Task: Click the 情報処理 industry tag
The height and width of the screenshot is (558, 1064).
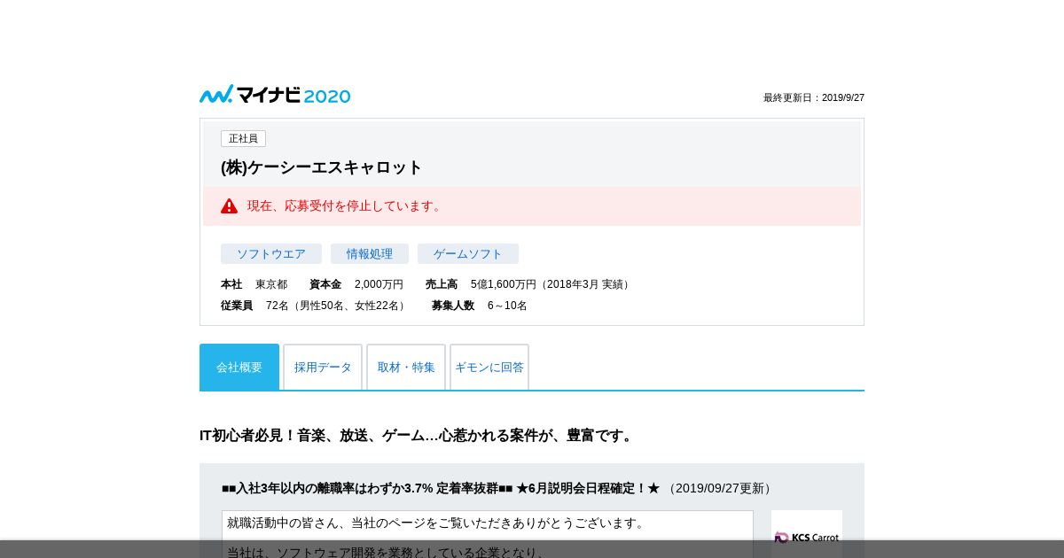Action: pyautogui.click(x=370, y=254)
